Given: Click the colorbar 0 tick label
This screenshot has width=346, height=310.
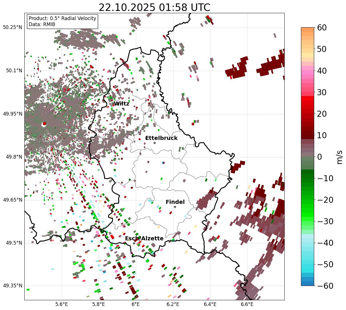Looking at the screenshot, I should tap(319, 157).
